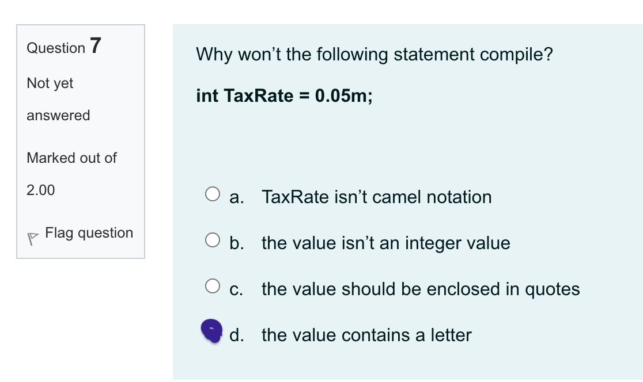Click the letter label c. beside third option

coord(236,290)
